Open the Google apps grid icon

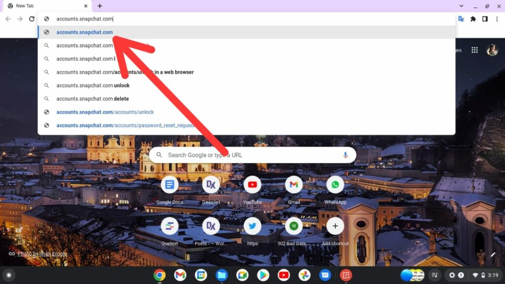474,50
